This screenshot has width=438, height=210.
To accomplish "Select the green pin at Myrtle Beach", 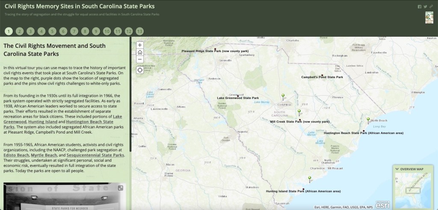I will click(368, 120).
